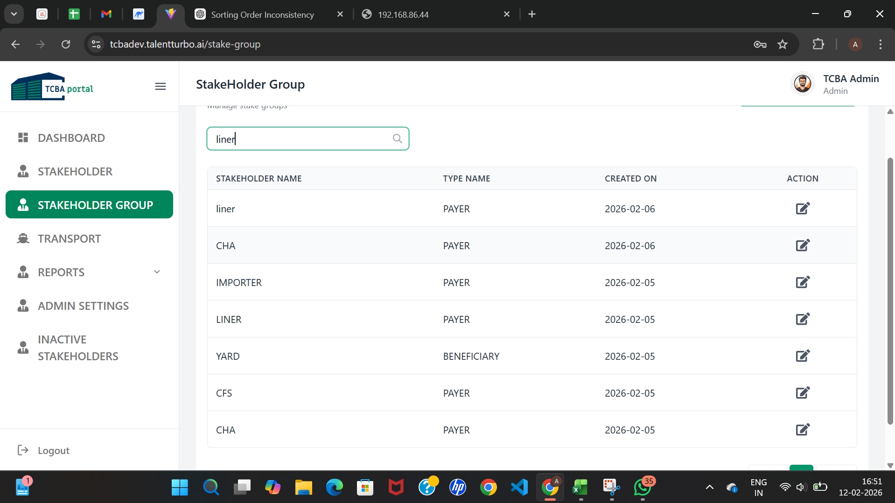Image resolution: width=895 pixels, height=503 pixels.
Task: Open Windows taskbar search
Action: click(x=211, y=488)
